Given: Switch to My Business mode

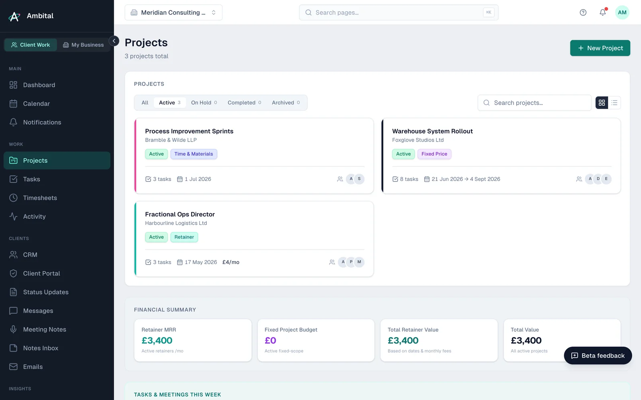Looking at the screenshot, I should tap(83, 45).
